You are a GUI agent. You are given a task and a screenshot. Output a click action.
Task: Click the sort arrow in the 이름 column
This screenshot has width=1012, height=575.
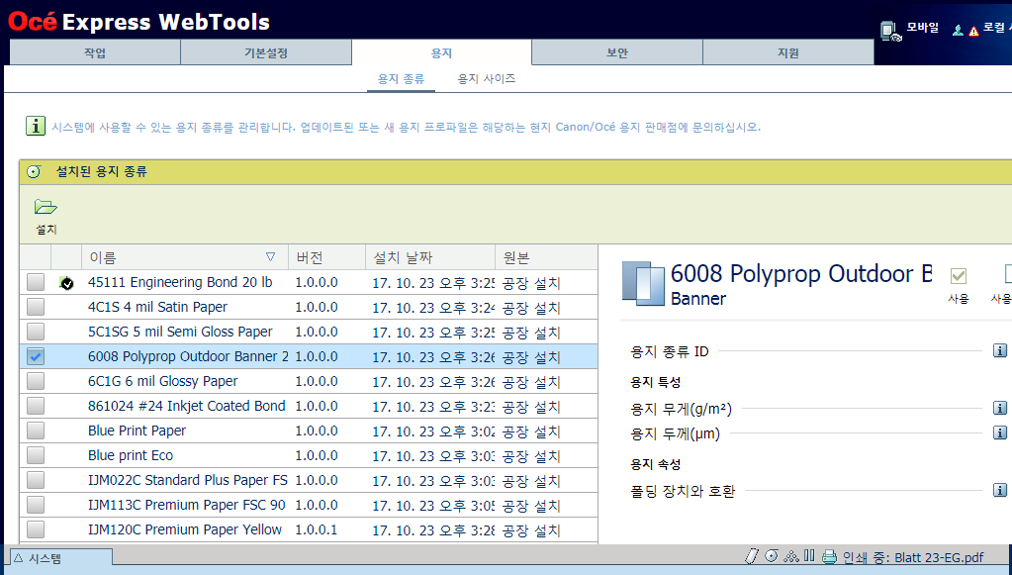click(x=271, y=257)
